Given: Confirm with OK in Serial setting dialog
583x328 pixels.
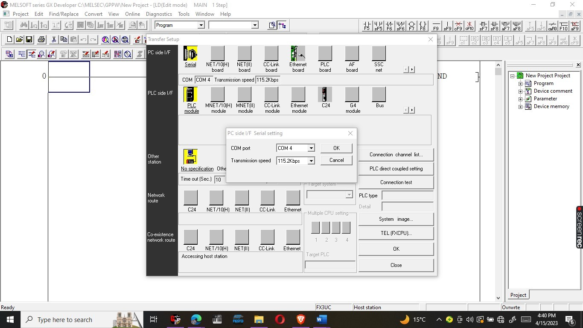Looking at the screenshot, I should 336,148.
